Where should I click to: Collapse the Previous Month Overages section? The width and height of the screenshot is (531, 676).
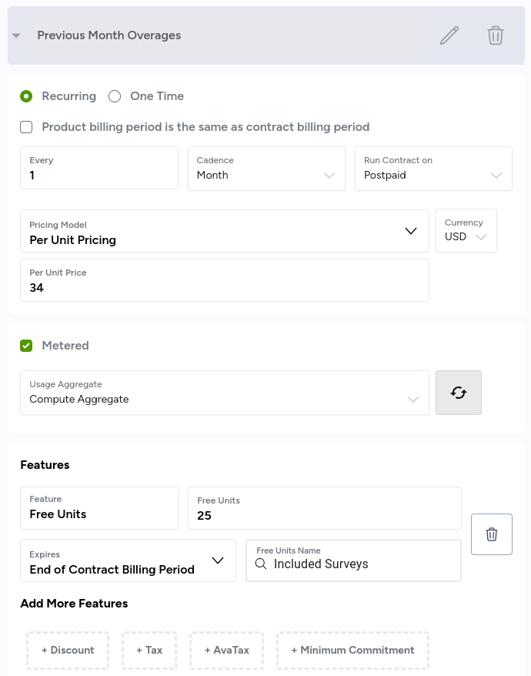coord(16,36)
